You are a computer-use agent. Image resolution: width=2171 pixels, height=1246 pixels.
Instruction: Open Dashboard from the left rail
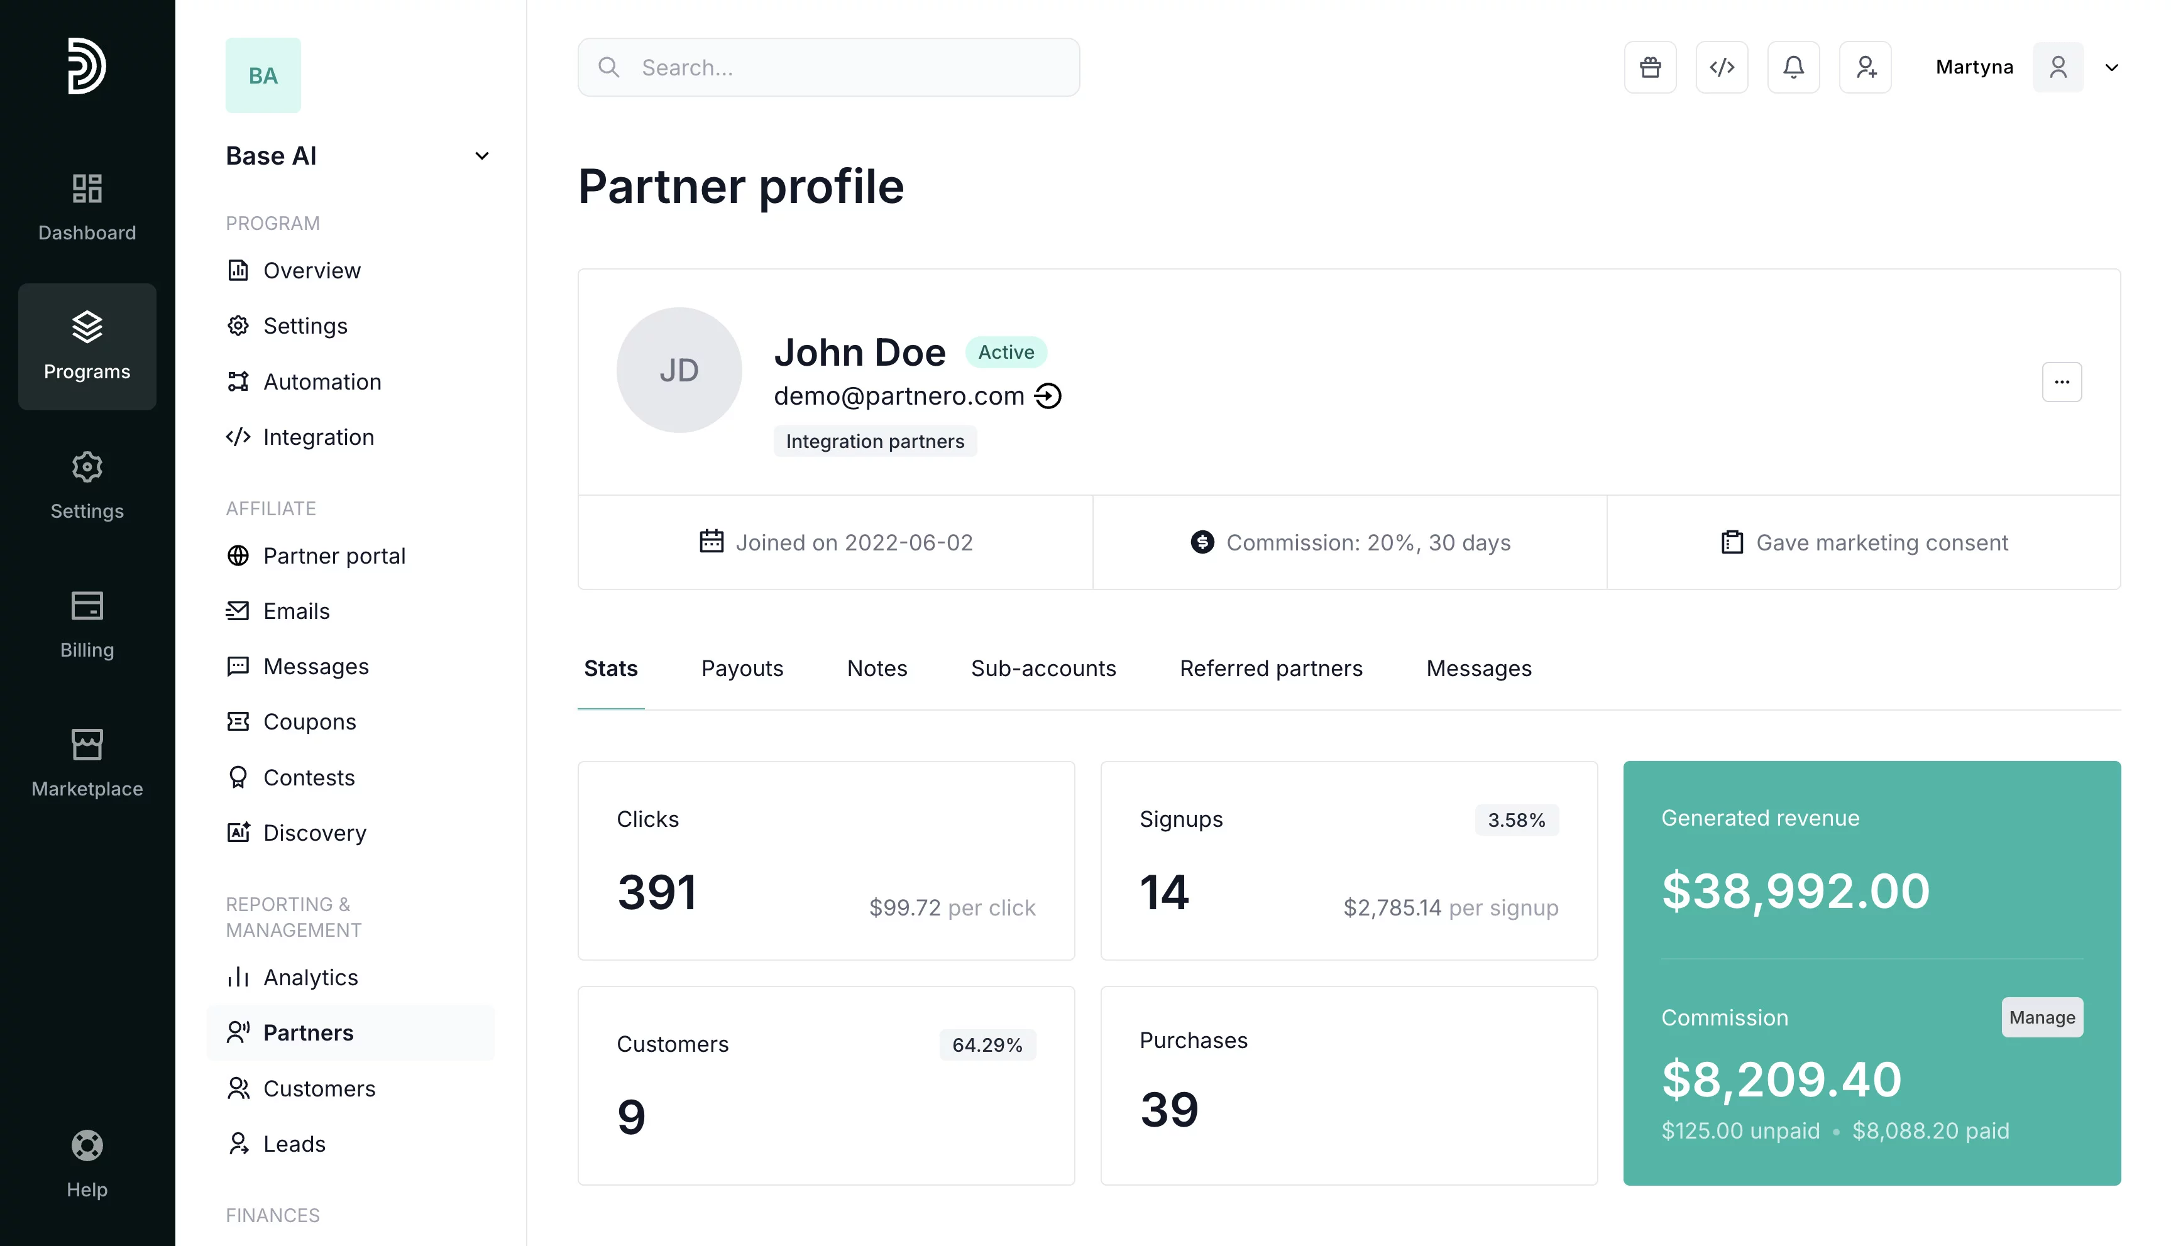click(x=87, y=207)
